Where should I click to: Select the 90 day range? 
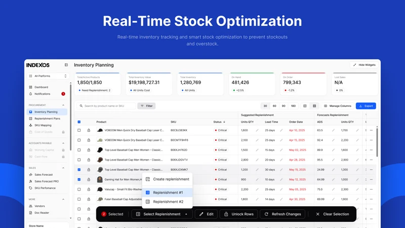click(283, 106)
